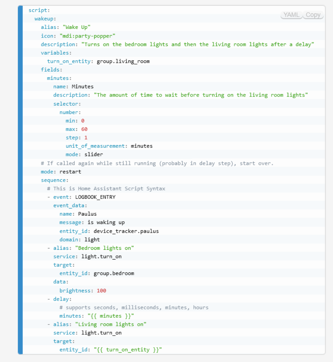Click the LOGBOOK_ENTRY event name
The width and height of the screenshot is (333, 362).
(95, 197)
